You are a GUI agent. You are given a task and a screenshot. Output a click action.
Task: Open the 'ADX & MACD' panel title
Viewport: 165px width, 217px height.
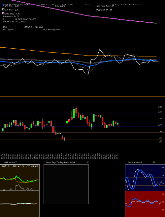[x=11, y=162]
